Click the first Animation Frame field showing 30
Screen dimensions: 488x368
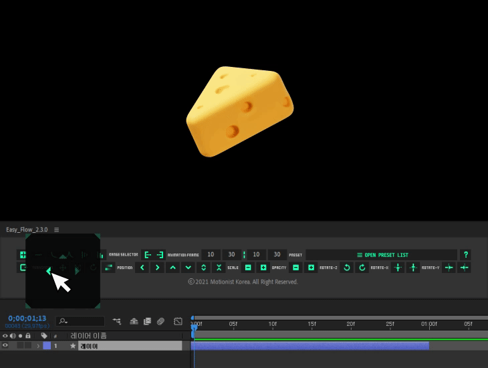click(x=231, y=254)
